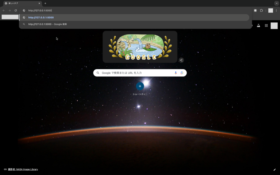Expand the tab search dropdown arrow
This screenshot has height=175, width=280.
pyautogui.click(x=276, y=3)
